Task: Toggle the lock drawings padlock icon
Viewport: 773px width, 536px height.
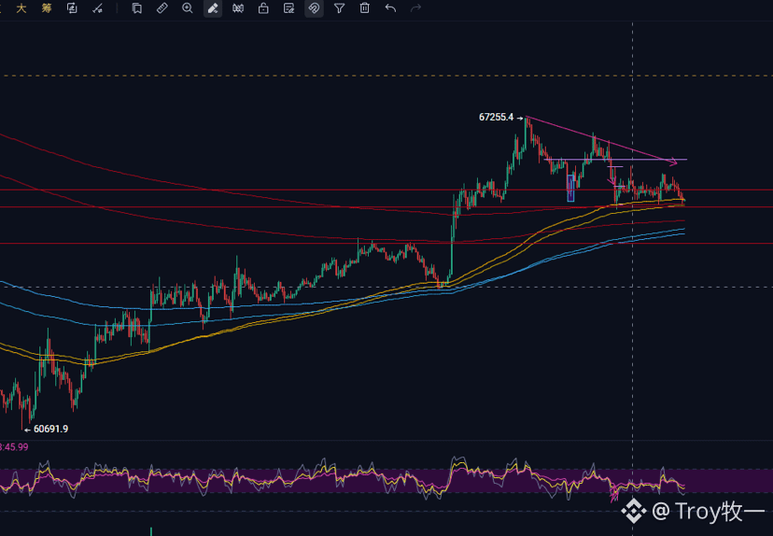Action: click(263, 7)
